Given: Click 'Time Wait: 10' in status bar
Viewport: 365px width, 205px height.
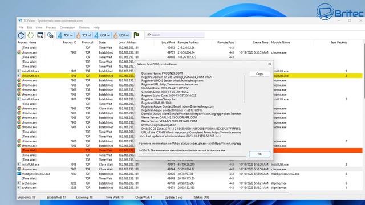Looking at the screenshot, I should 115,198.
